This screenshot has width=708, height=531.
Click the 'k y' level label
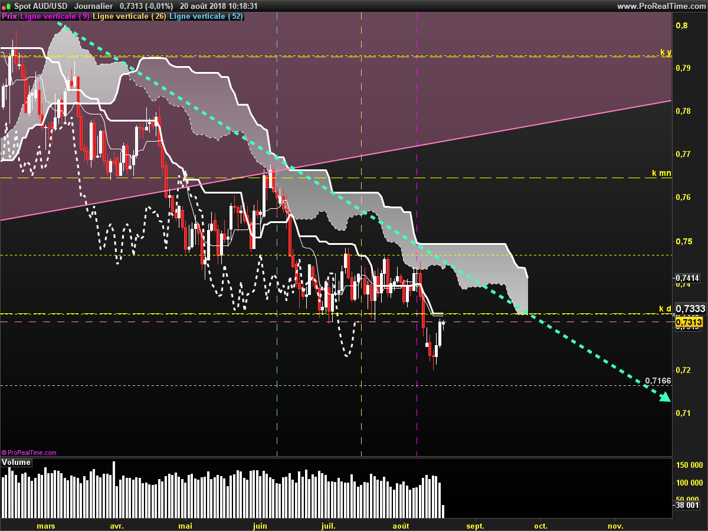point(666,52)
